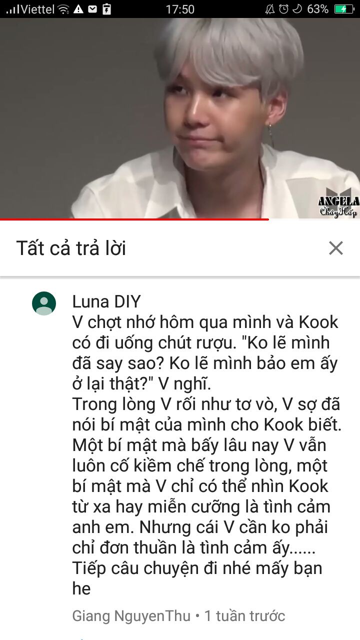Viewport: 360px width, 640px height.
Task: Close the Tất cả trả lời replies panel
Action: coord(336,248)
